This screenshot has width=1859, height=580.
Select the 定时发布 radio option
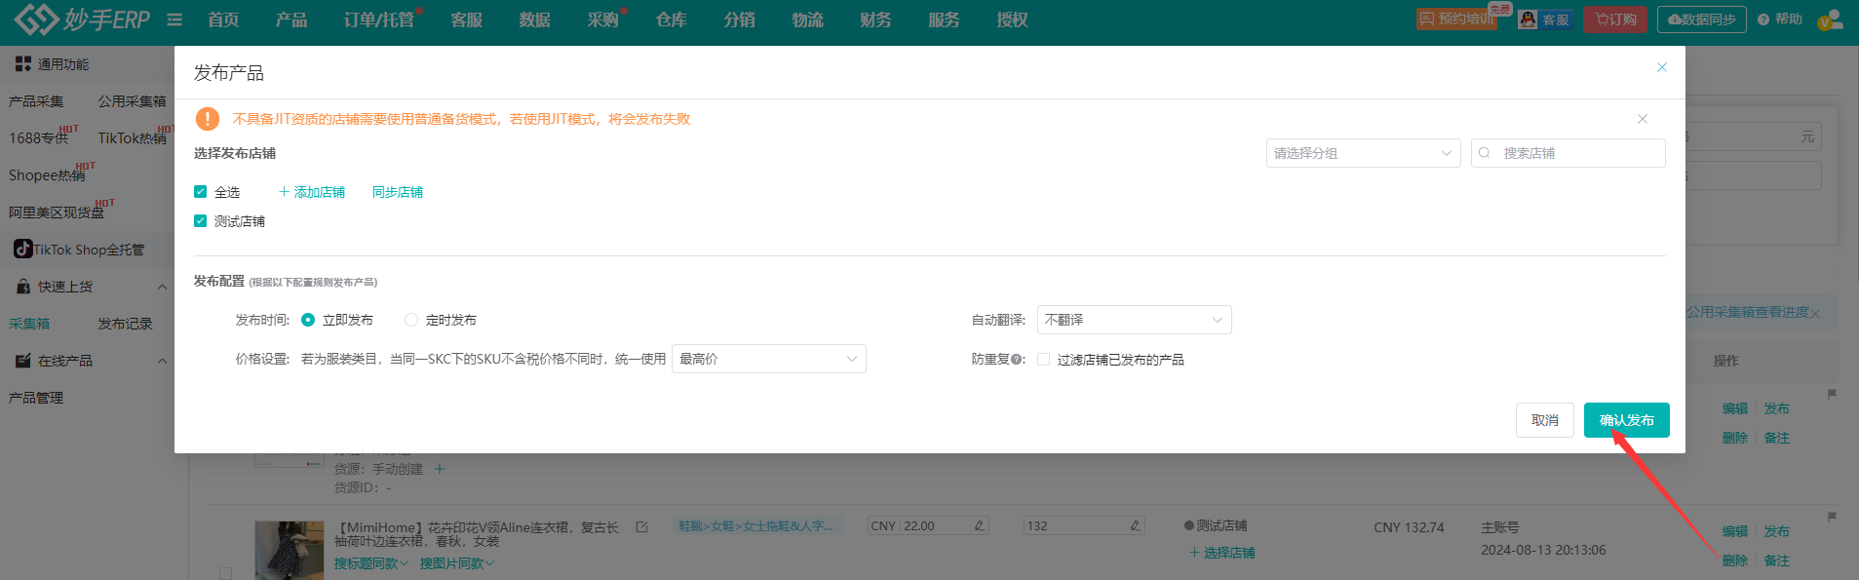(x=411, y=320)
